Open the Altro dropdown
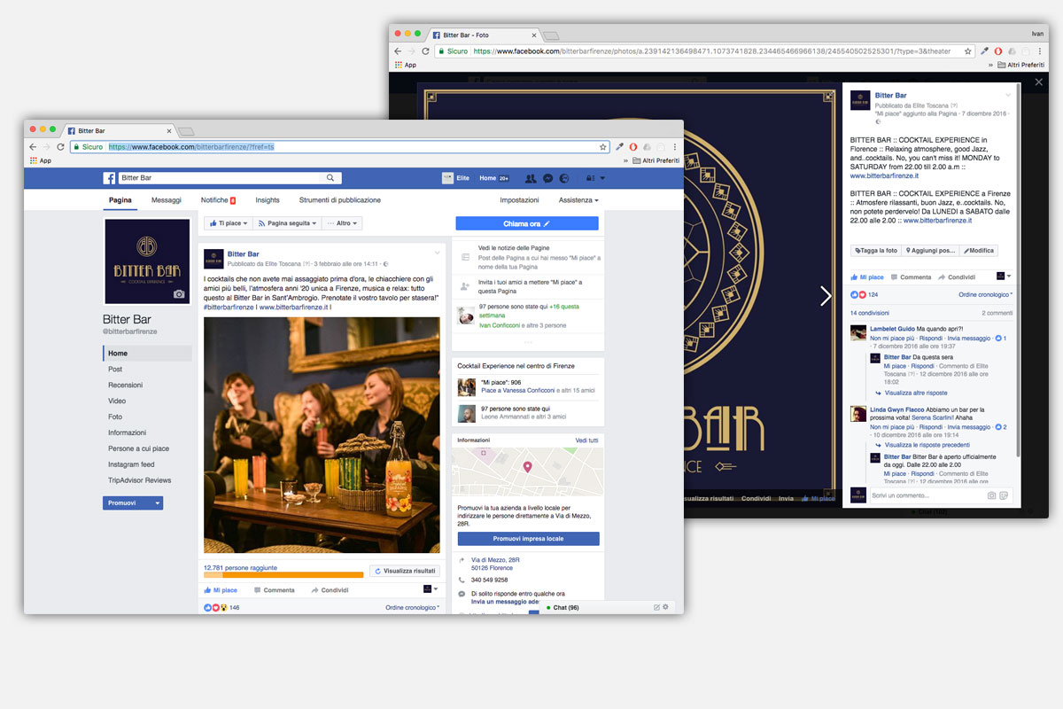 [x=342, y=223]
